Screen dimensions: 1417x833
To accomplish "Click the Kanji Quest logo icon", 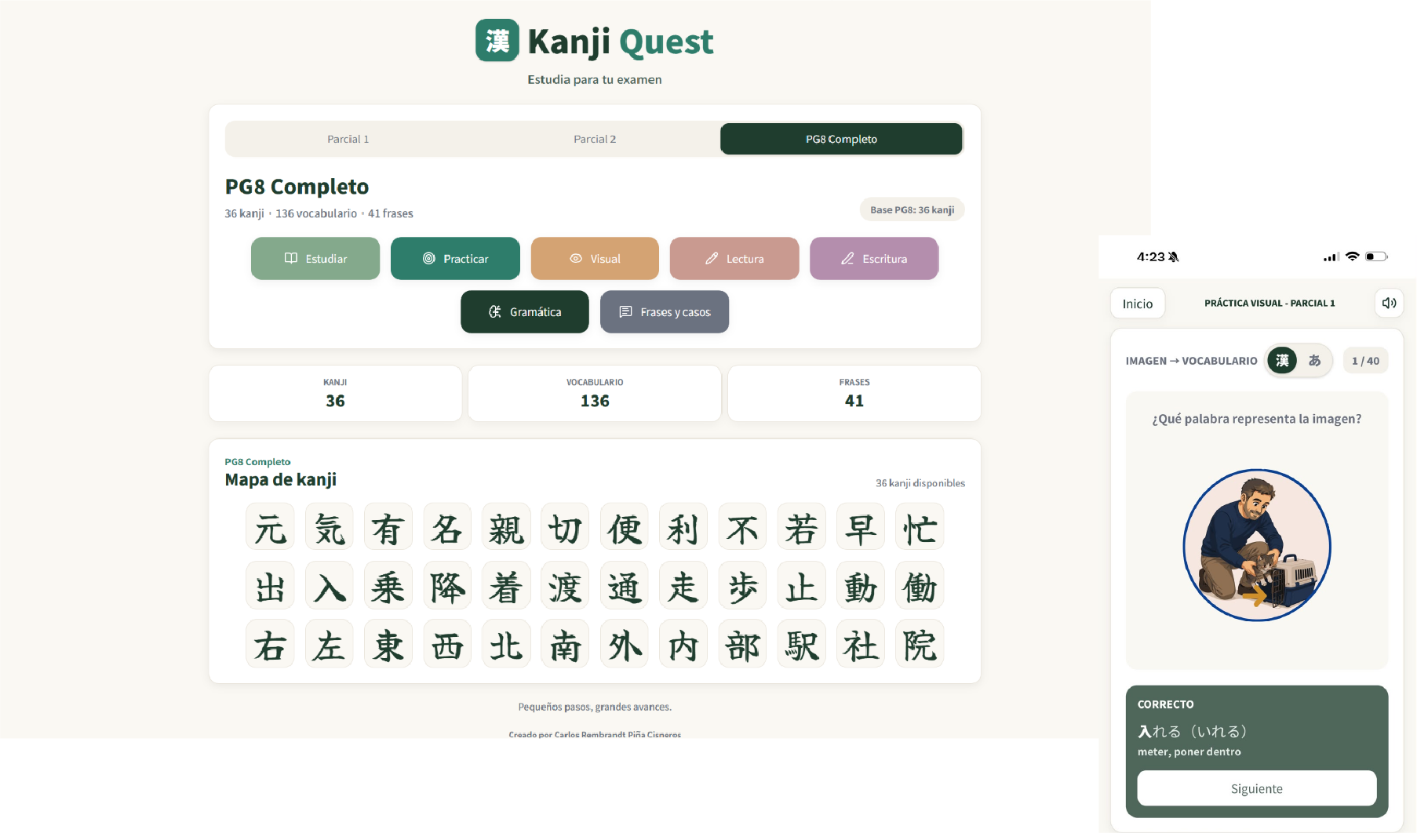I will pos(497,40).
